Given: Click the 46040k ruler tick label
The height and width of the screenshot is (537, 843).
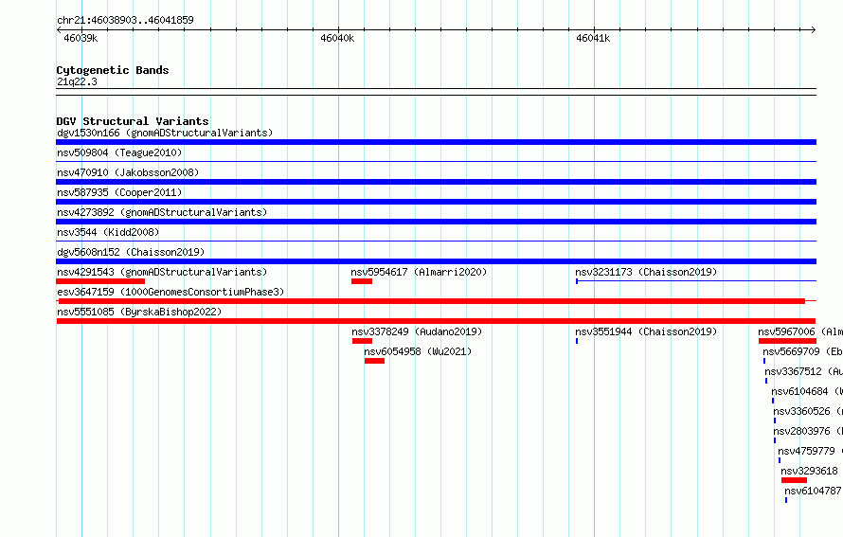Looking at the screenshot, I should pos(337,38).
